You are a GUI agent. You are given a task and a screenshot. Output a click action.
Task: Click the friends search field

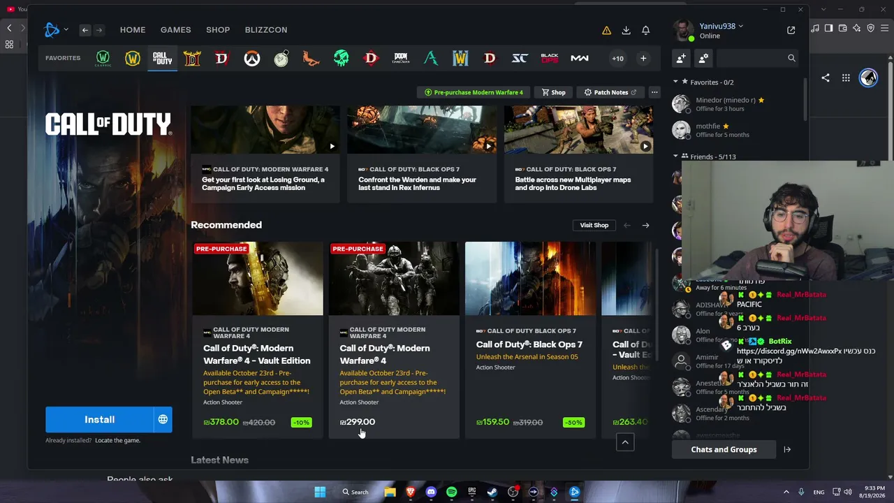pyautogui.click(x=757, y=58)
